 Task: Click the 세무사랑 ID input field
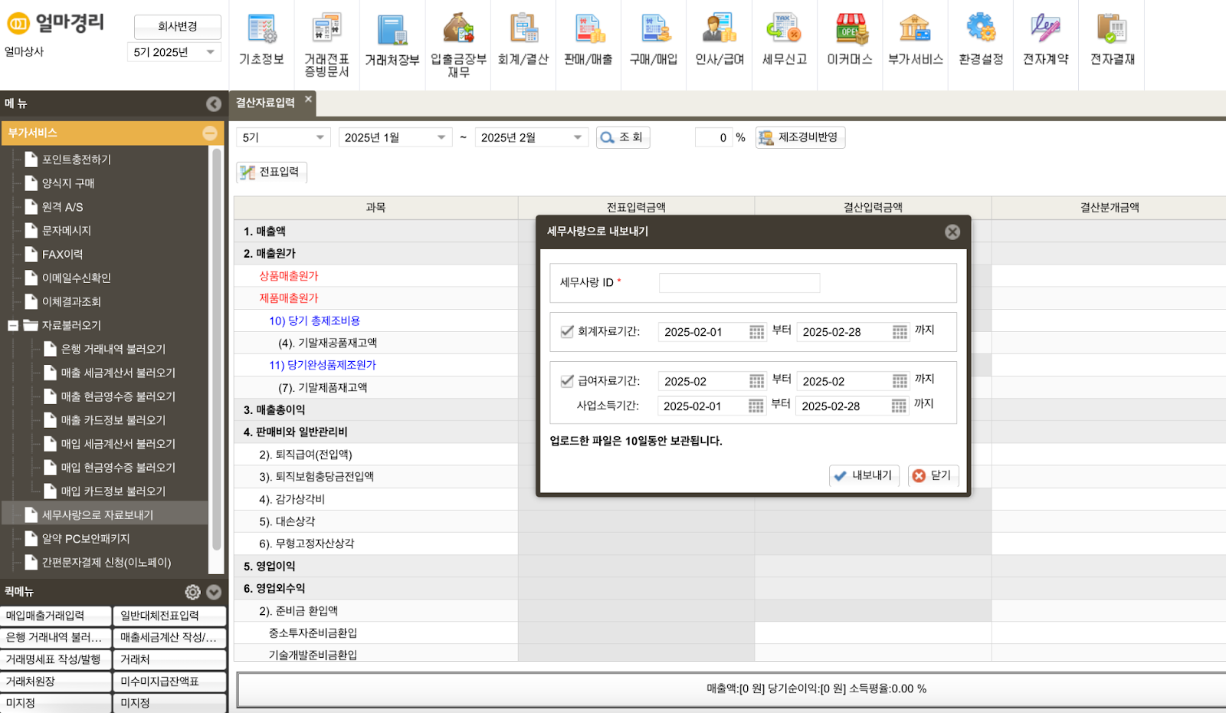(739, 283)
